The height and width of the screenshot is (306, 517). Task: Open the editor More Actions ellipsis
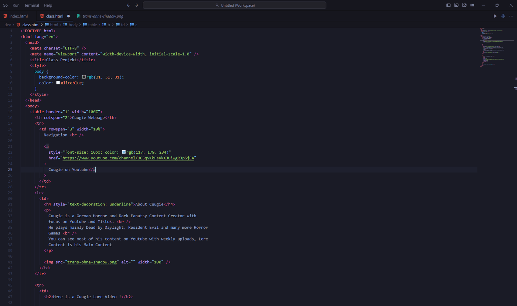point(511,16)
